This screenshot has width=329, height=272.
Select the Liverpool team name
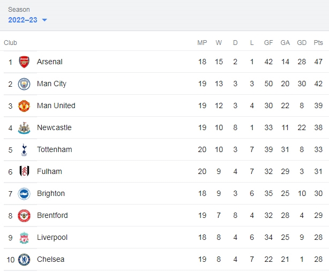tap(53, 237)
